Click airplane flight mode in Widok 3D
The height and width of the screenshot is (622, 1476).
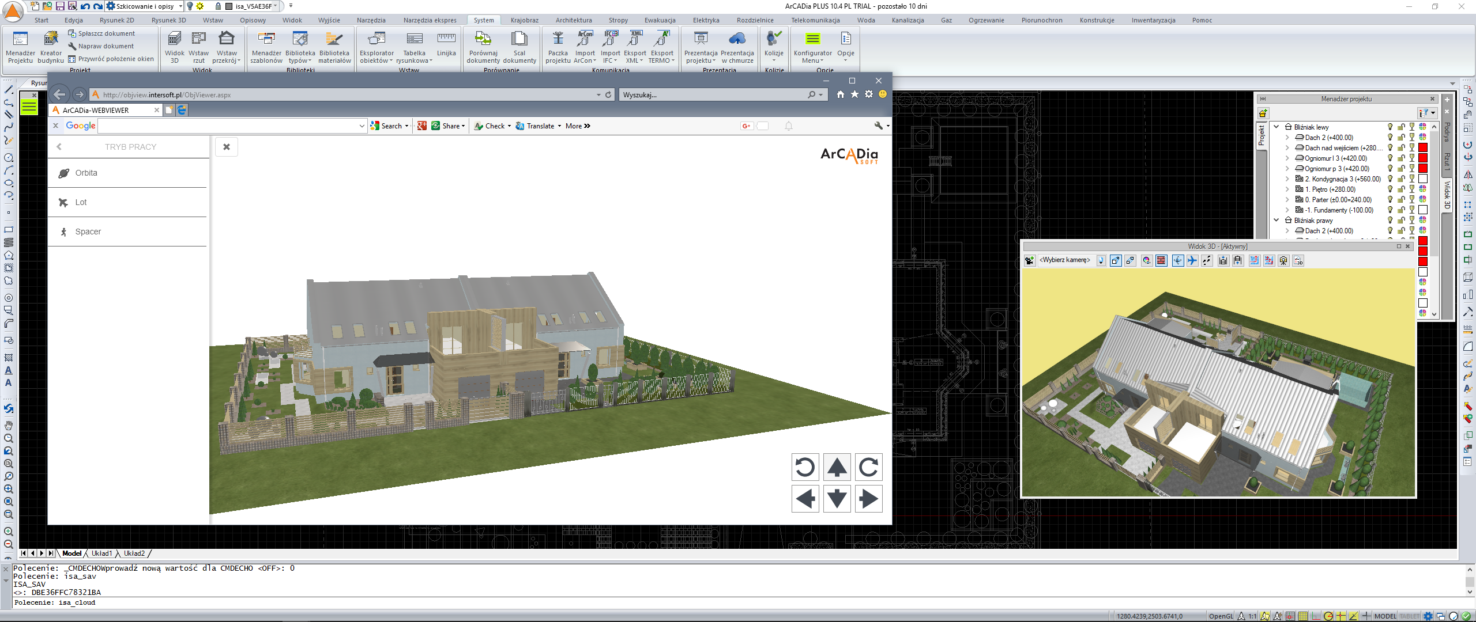click(x=1192, y=260)
